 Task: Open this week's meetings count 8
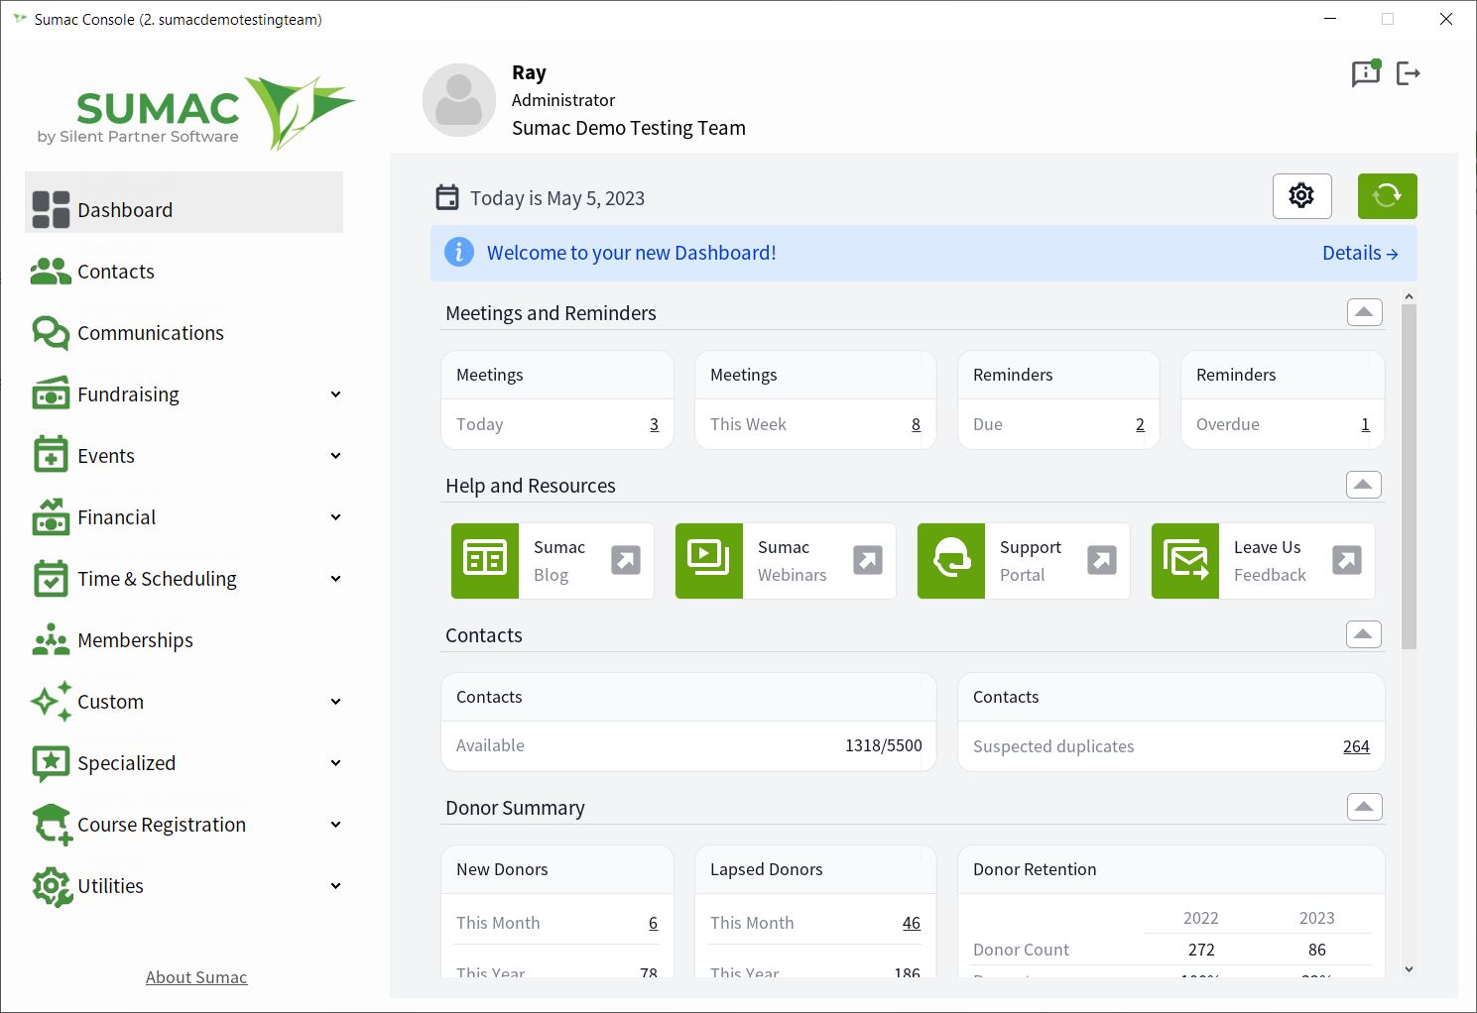point(916,424)
